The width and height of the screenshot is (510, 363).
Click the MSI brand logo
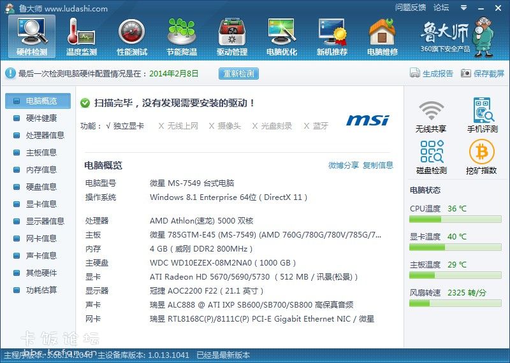[x=368, y=120]
